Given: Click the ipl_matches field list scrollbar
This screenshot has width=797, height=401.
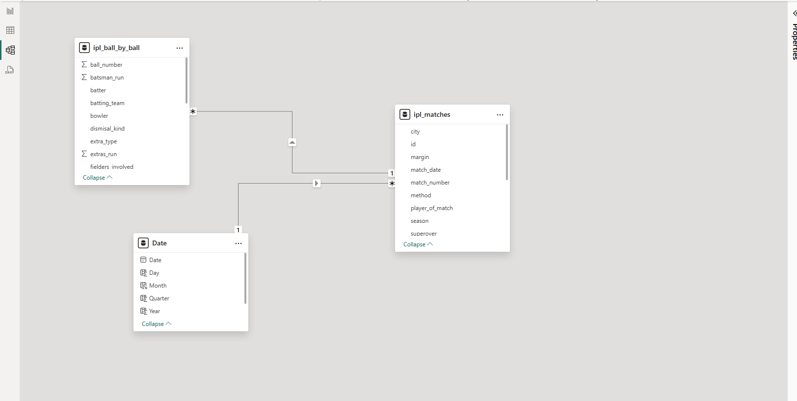Looking at the screenshot, I should click(x=507, y=152).
